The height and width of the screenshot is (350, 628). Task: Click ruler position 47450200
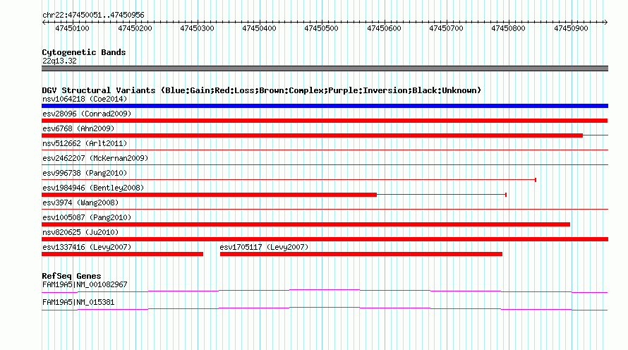click(135, 28)
